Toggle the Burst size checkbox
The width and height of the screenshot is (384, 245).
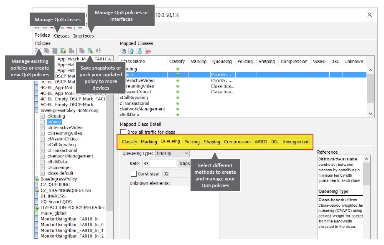[x=134, y=174]
